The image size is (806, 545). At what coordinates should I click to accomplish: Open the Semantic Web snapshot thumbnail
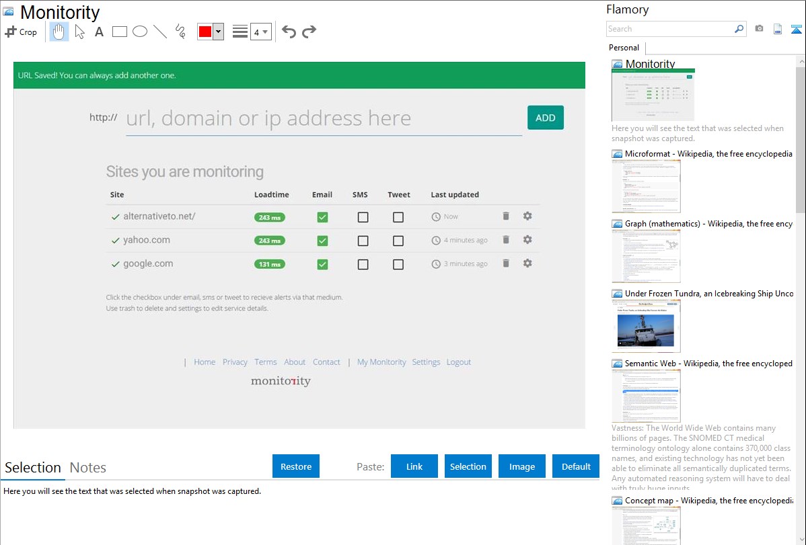[646, 396]
